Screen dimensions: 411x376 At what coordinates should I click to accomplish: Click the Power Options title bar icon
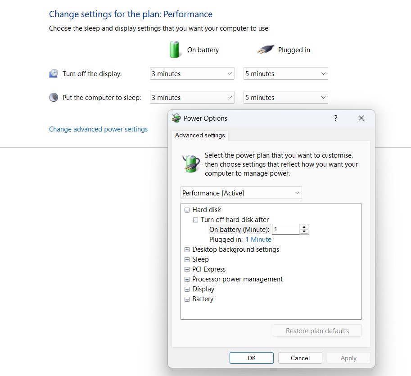176,118
